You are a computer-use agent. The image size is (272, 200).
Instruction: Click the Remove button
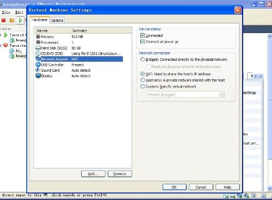pyautogui.click(x=120, y=174)
